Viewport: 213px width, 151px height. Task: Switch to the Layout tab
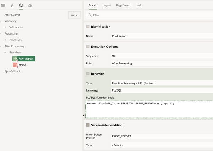pyautogui.click(x=106, y=5)
